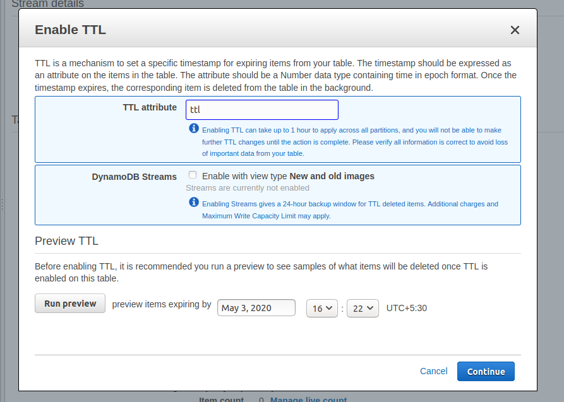Click the close X on the Enable TTL dialog
The height and width of the screenshot is (402, 564).
tap(515, 30)
